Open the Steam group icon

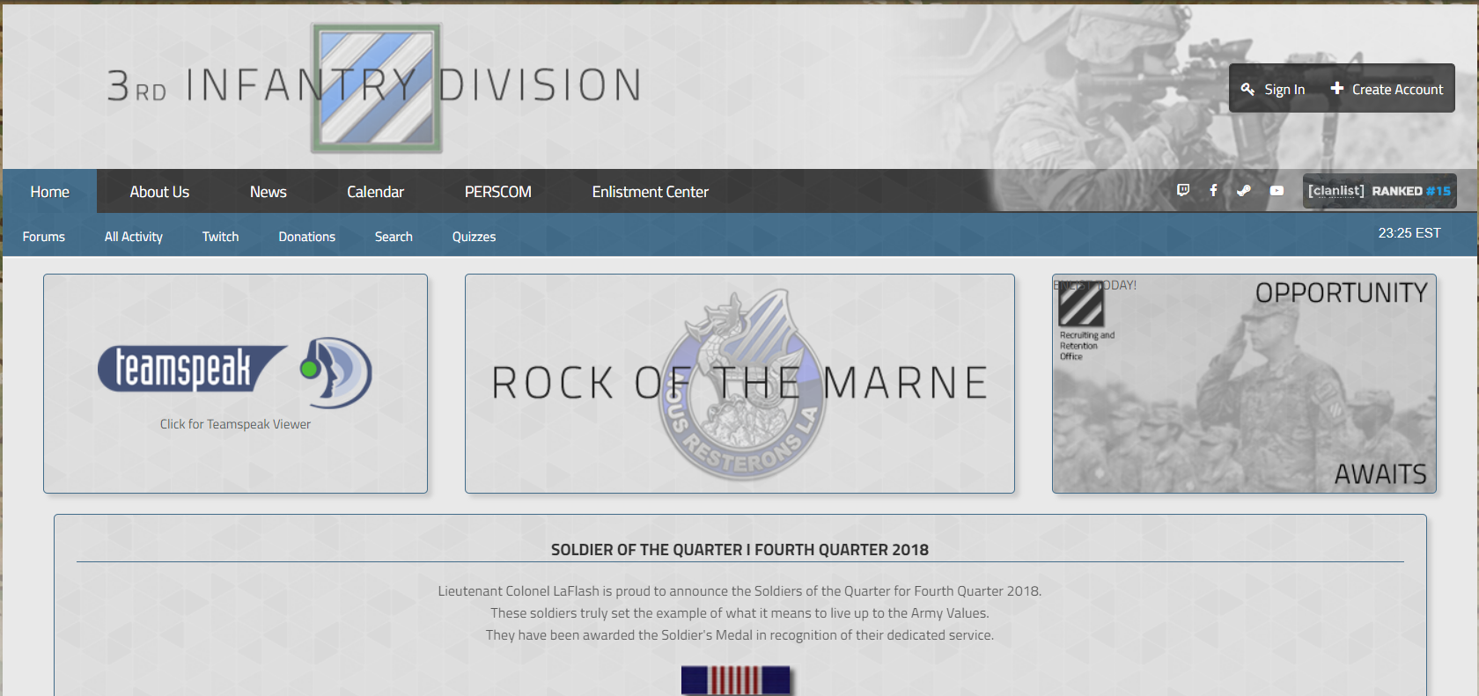point(1243,190)
